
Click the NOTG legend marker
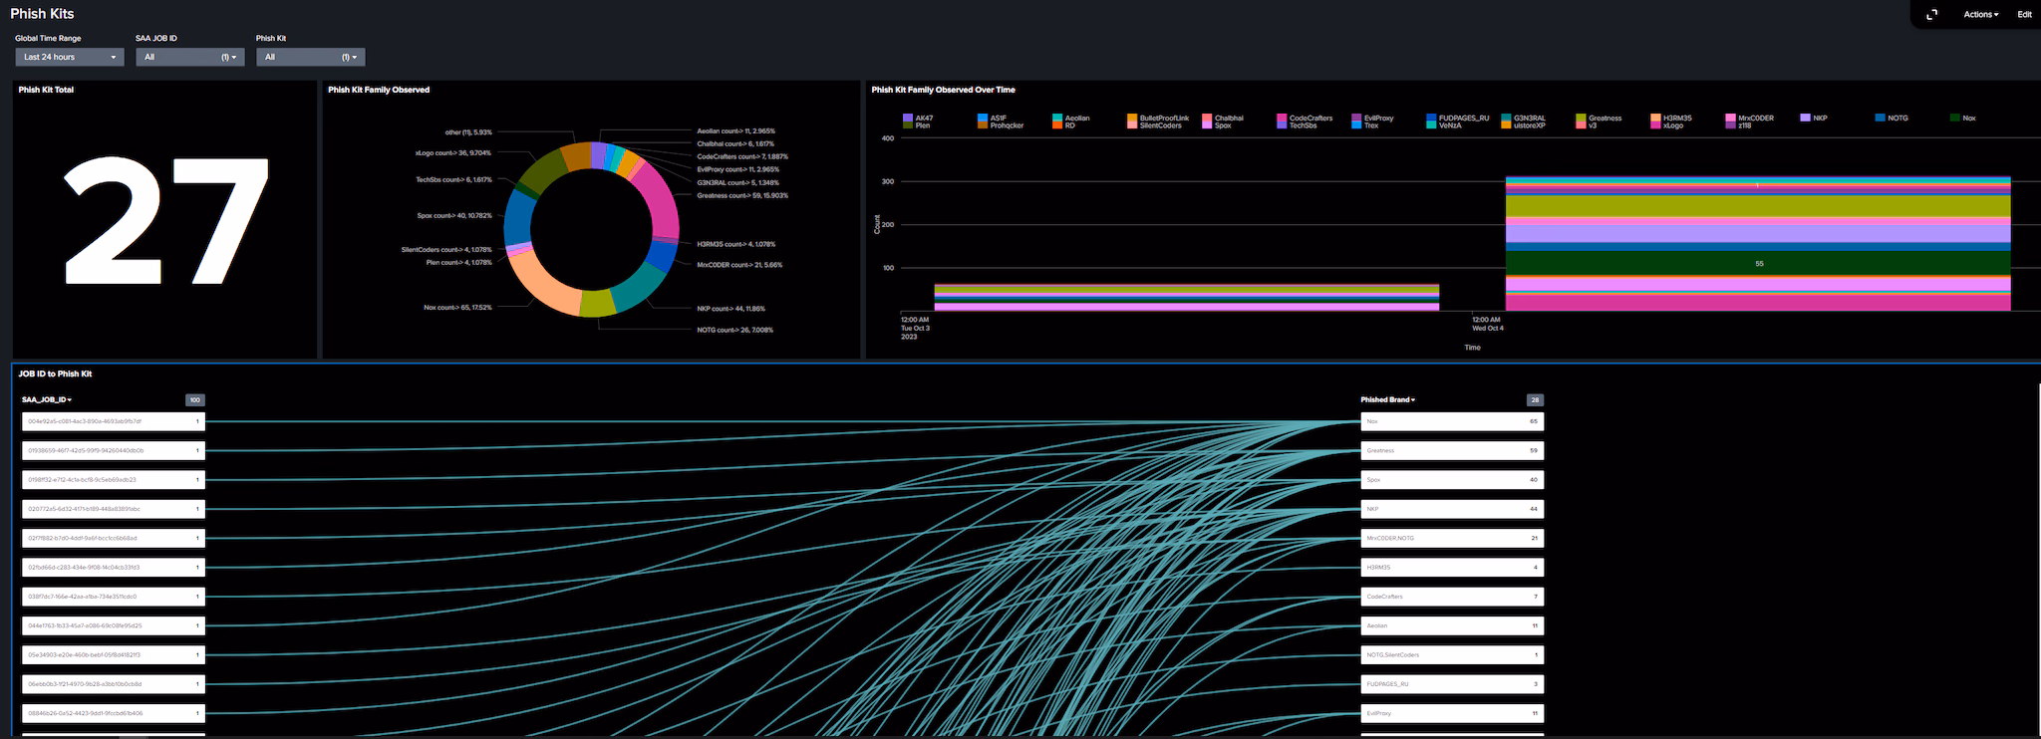pos(1880,118)
